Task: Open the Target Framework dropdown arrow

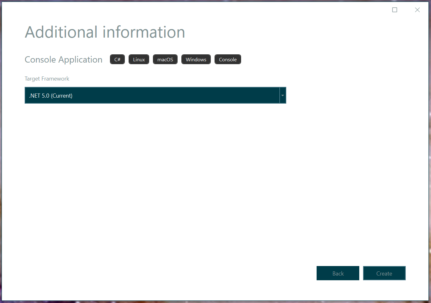Action: [x=283, y=95]
